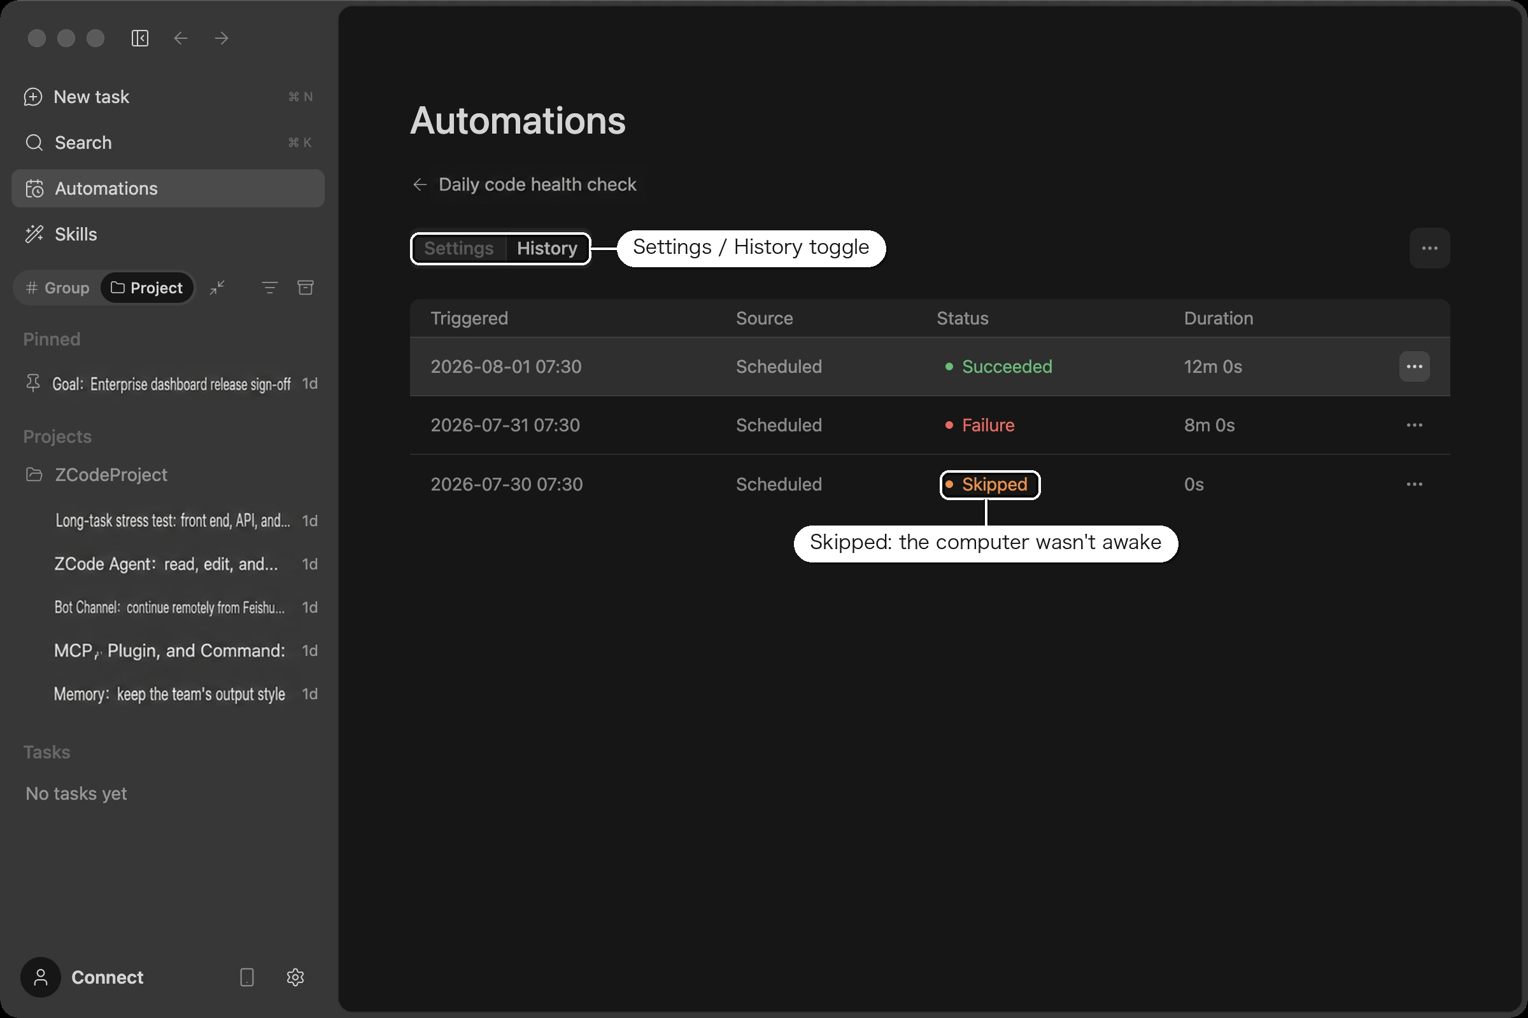Click the Source column header

tap(764, 318)
